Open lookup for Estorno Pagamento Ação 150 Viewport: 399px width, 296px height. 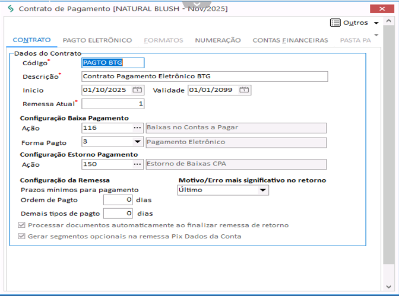tap(137, 164)
